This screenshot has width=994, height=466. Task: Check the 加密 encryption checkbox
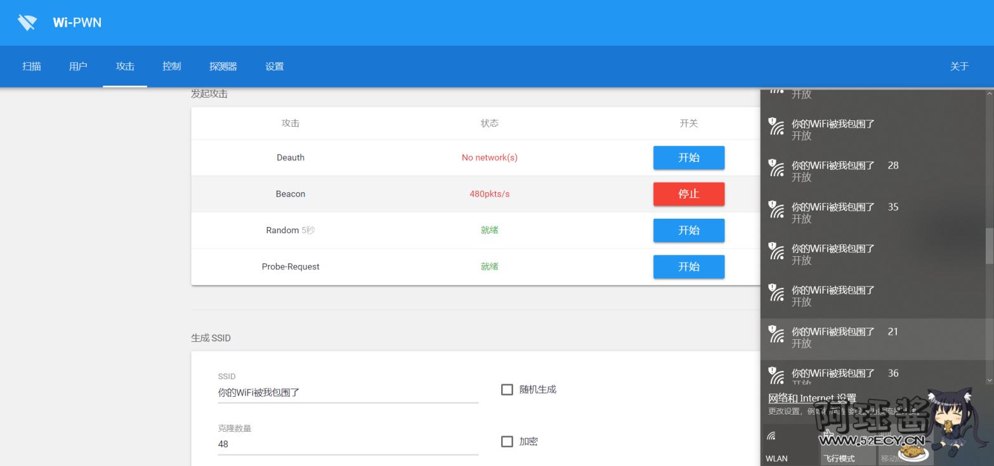[x=507, y=441]
